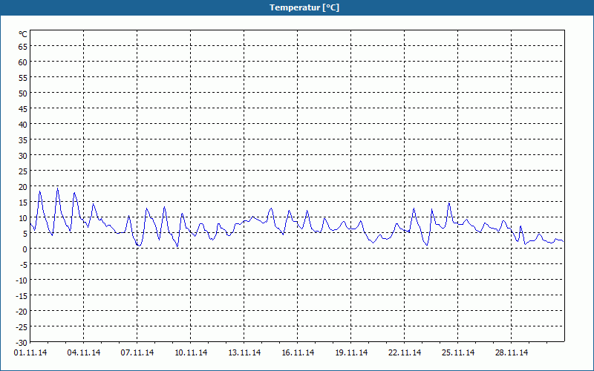Click the °C unit label on the axis
Image resolution: width=594 pixels, height=371 pixels.
(23, 34)
